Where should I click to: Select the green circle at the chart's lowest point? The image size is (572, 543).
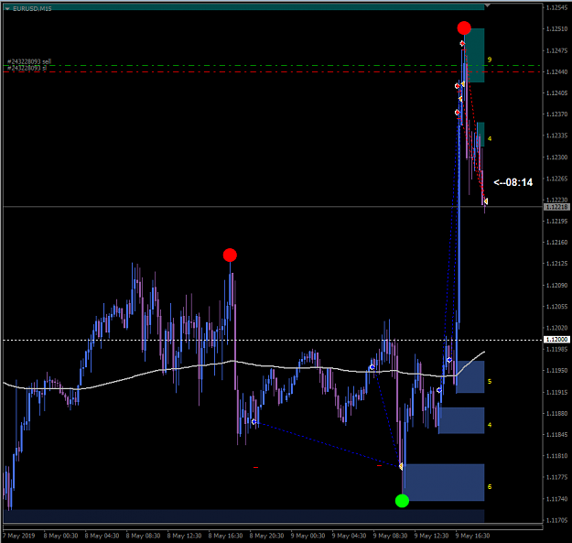(402, 501)
